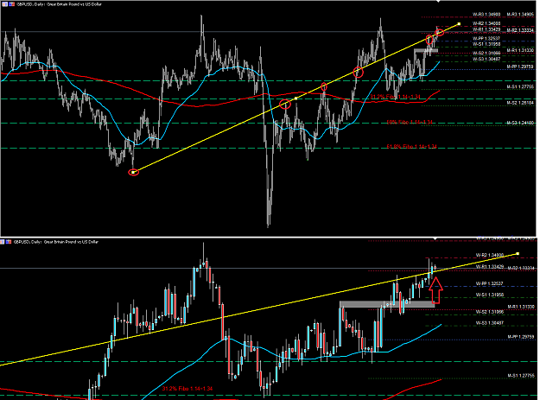
Task: Select the yellow trendline's right end handle in upper chart
Action: point(459,23)
